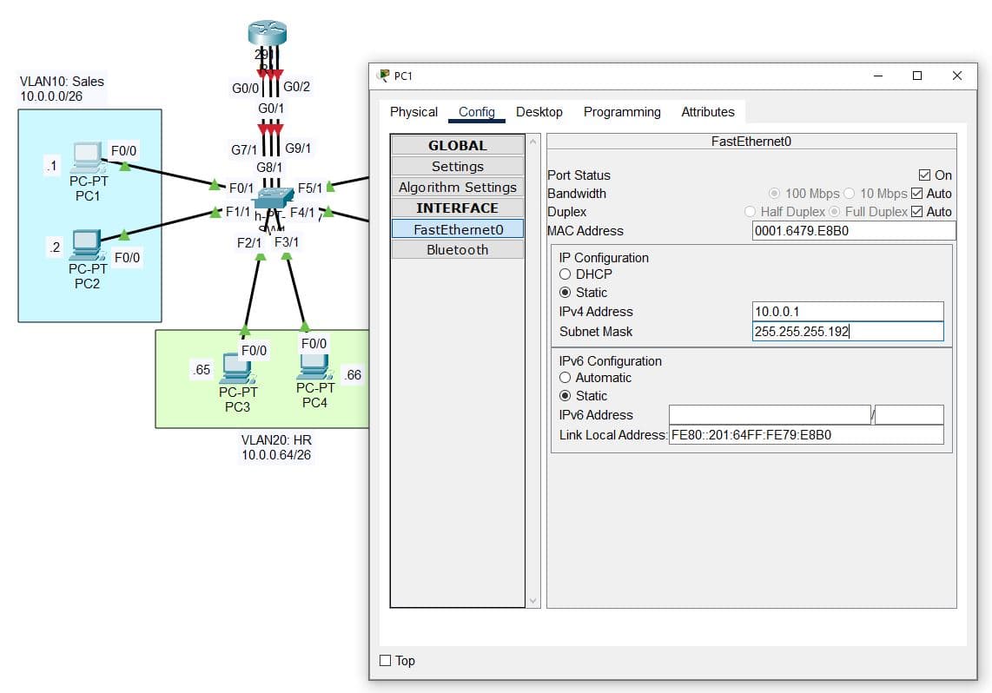The height and width of the screenshot is (693, 992).
Task: Uncheck the Duplex Auto checkbox
Action: (916, 212)
